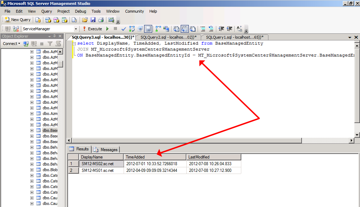Click the Print icon in the toolbar
This screenshot has height=207, width=360.
pos(101,20)
